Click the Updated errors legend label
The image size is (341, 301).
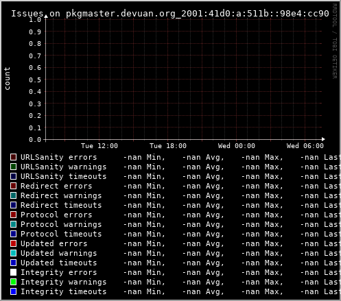[54, 243]
